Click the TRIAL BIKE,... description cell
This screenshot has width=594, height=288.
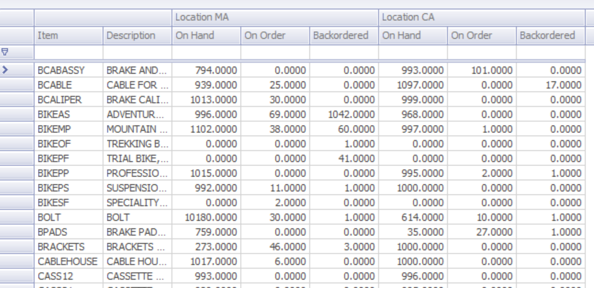138,158
